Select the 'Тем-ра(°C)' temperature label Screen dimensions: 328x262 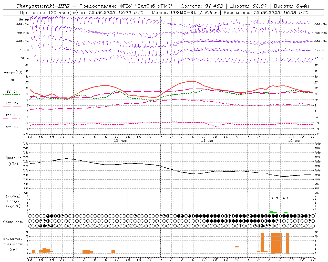pos(12,72)
